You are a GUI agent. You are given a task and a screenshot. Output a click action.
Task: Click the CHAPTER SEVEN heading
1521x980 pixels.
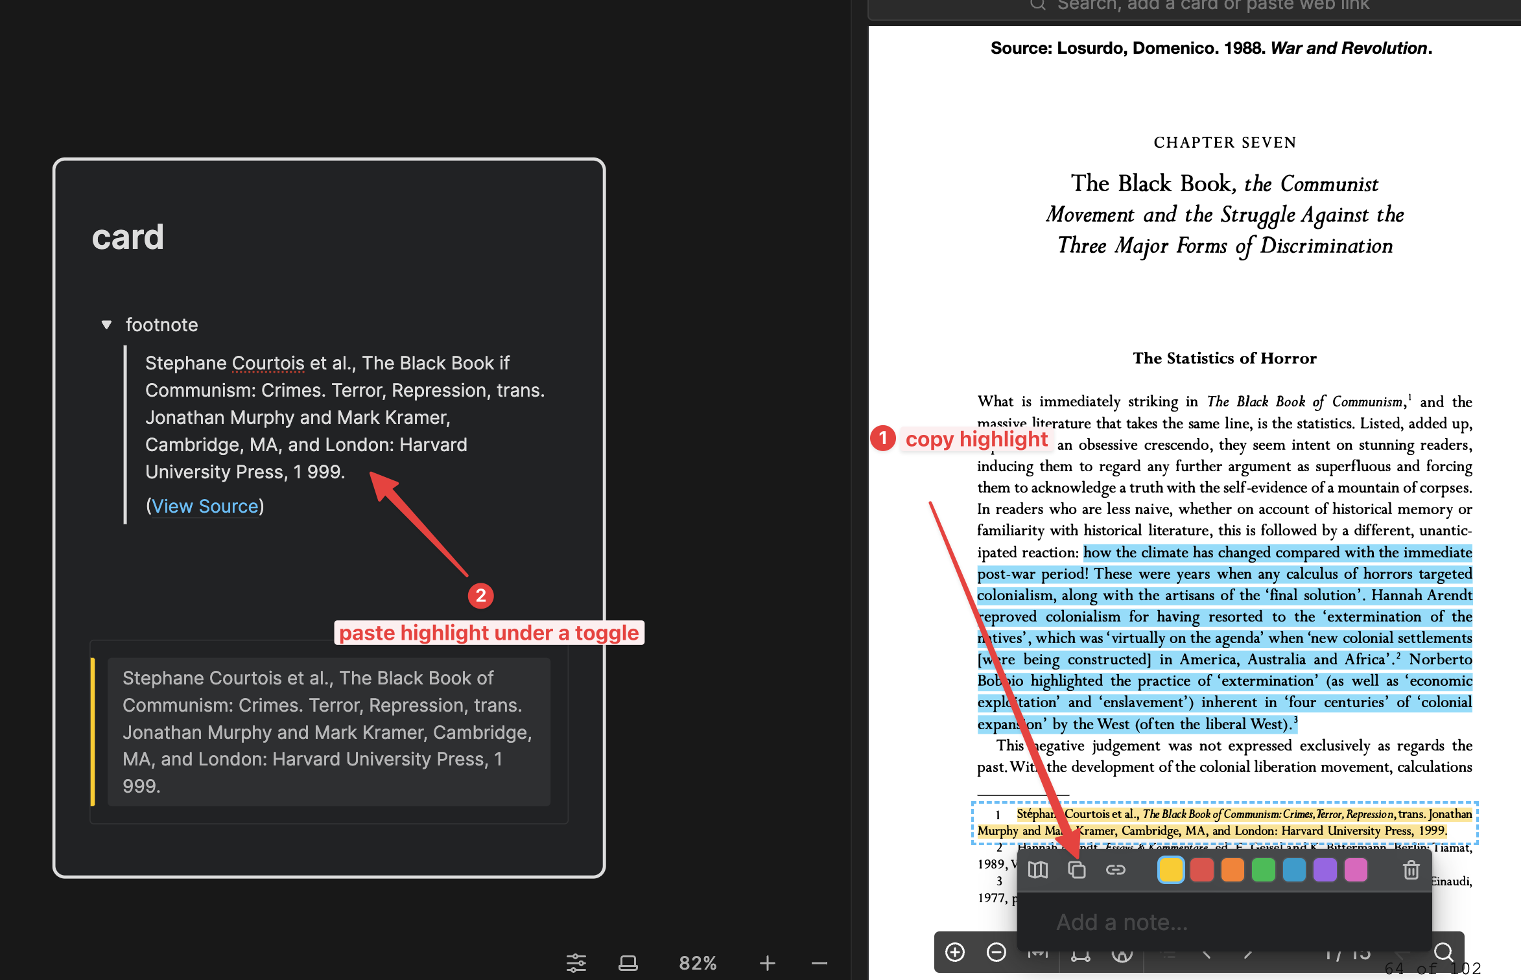pyautogui.click(x=1225, y=143)
